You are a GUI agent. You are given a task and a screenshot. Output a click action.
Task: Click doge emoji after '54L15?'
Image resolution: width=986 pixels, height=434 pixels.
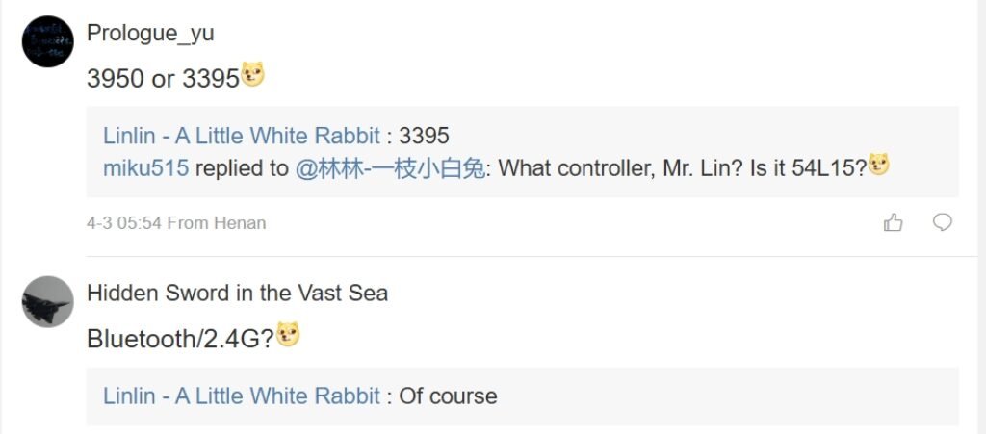[878, 165]
